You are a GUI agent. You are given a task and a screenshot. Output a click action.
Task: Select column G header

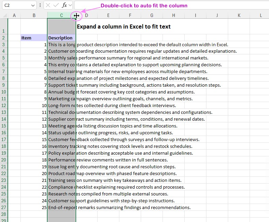pos(152,15)
